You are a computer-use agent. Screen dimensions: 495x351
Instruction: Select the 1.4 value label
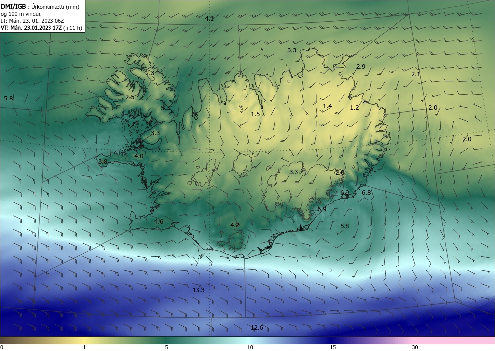pyautogui.click(x=327, y=106)
